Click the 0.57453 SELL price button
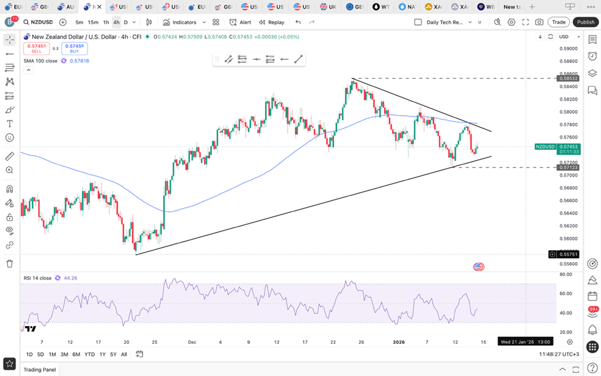Image resolution: width=601 pixels, height=376 pixels. pos(36,48)
